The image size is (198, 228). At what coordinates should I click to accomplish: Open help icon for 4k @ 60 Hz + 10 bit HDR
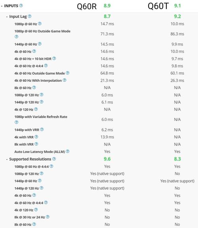[54, 58]
